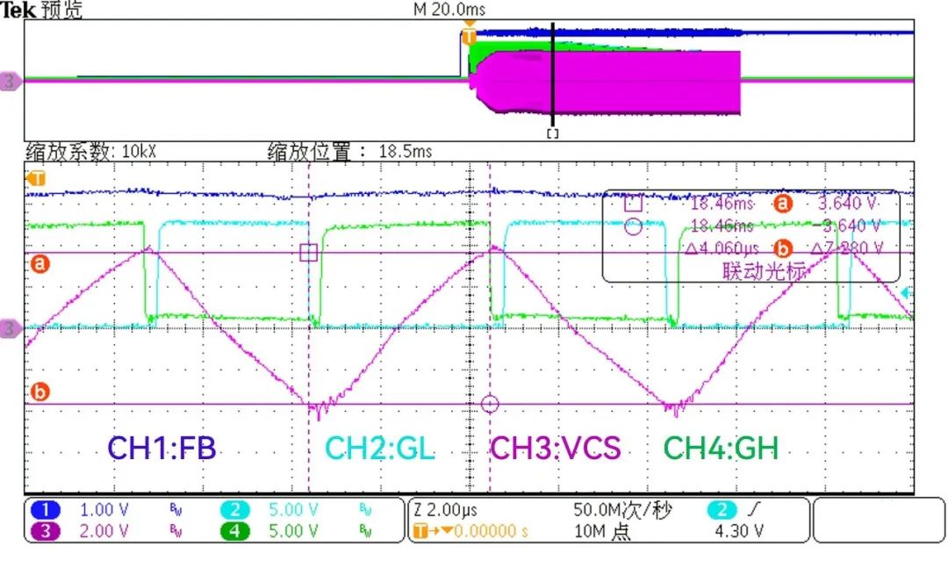Click the rising edge trigger slope icon

click(754, 510)
